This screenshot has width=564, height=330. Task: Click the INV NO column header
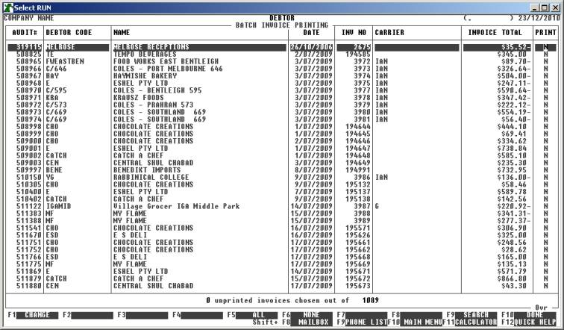[x=354, y=32]
